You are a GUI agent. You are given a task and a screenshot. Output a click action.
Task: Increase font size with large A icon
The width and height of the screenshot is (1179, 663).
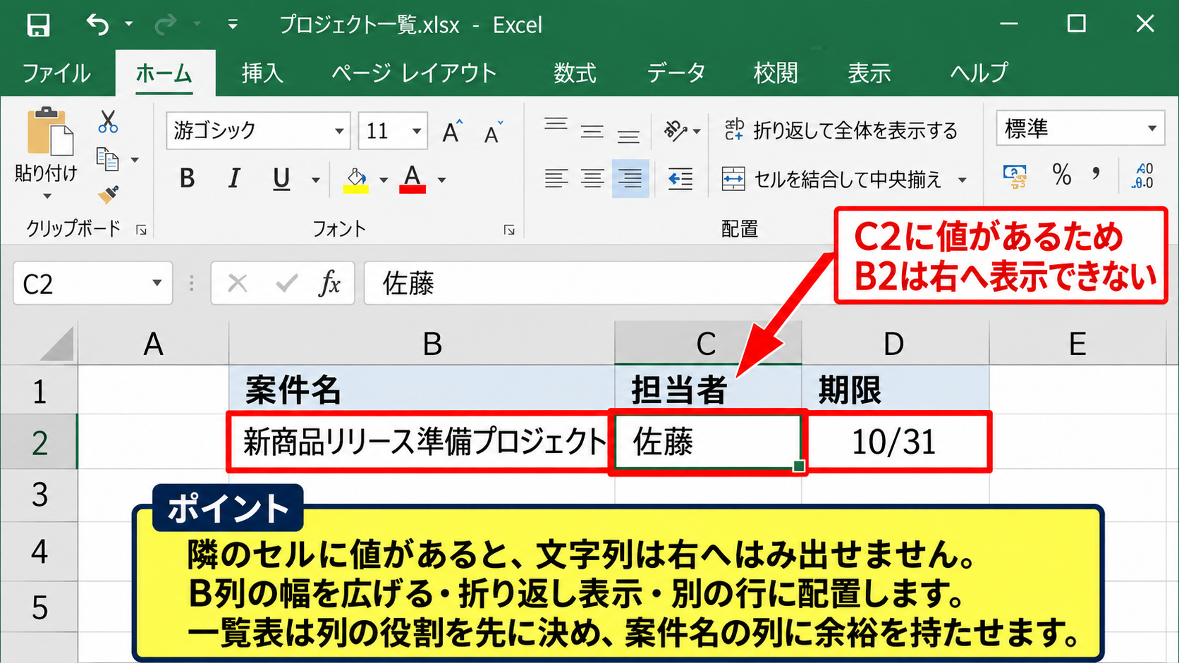(x=453, y=131)
